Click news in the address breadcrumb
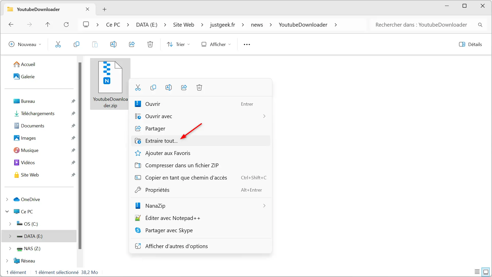 [257, 25]
